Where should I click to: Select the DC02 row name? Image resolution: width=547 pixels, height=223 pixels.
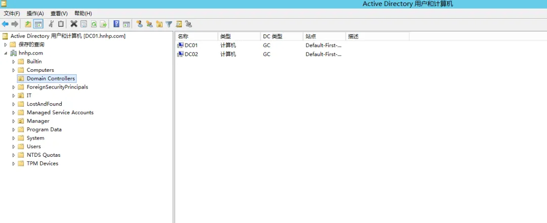191,54
